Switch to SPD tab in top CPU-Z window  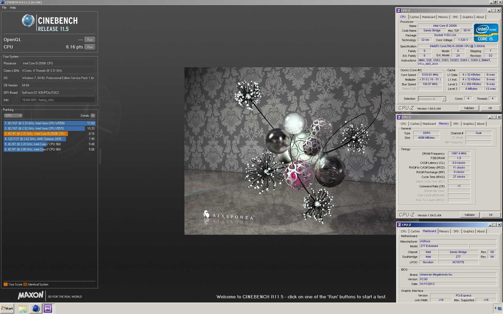tap(455, 17)
